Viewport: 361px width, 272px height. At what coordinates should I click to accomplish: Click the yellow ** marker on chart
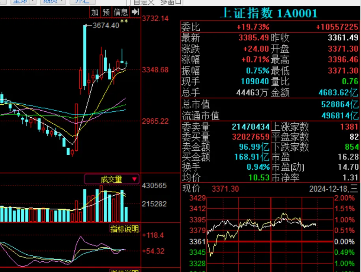[x=124, y=22]
